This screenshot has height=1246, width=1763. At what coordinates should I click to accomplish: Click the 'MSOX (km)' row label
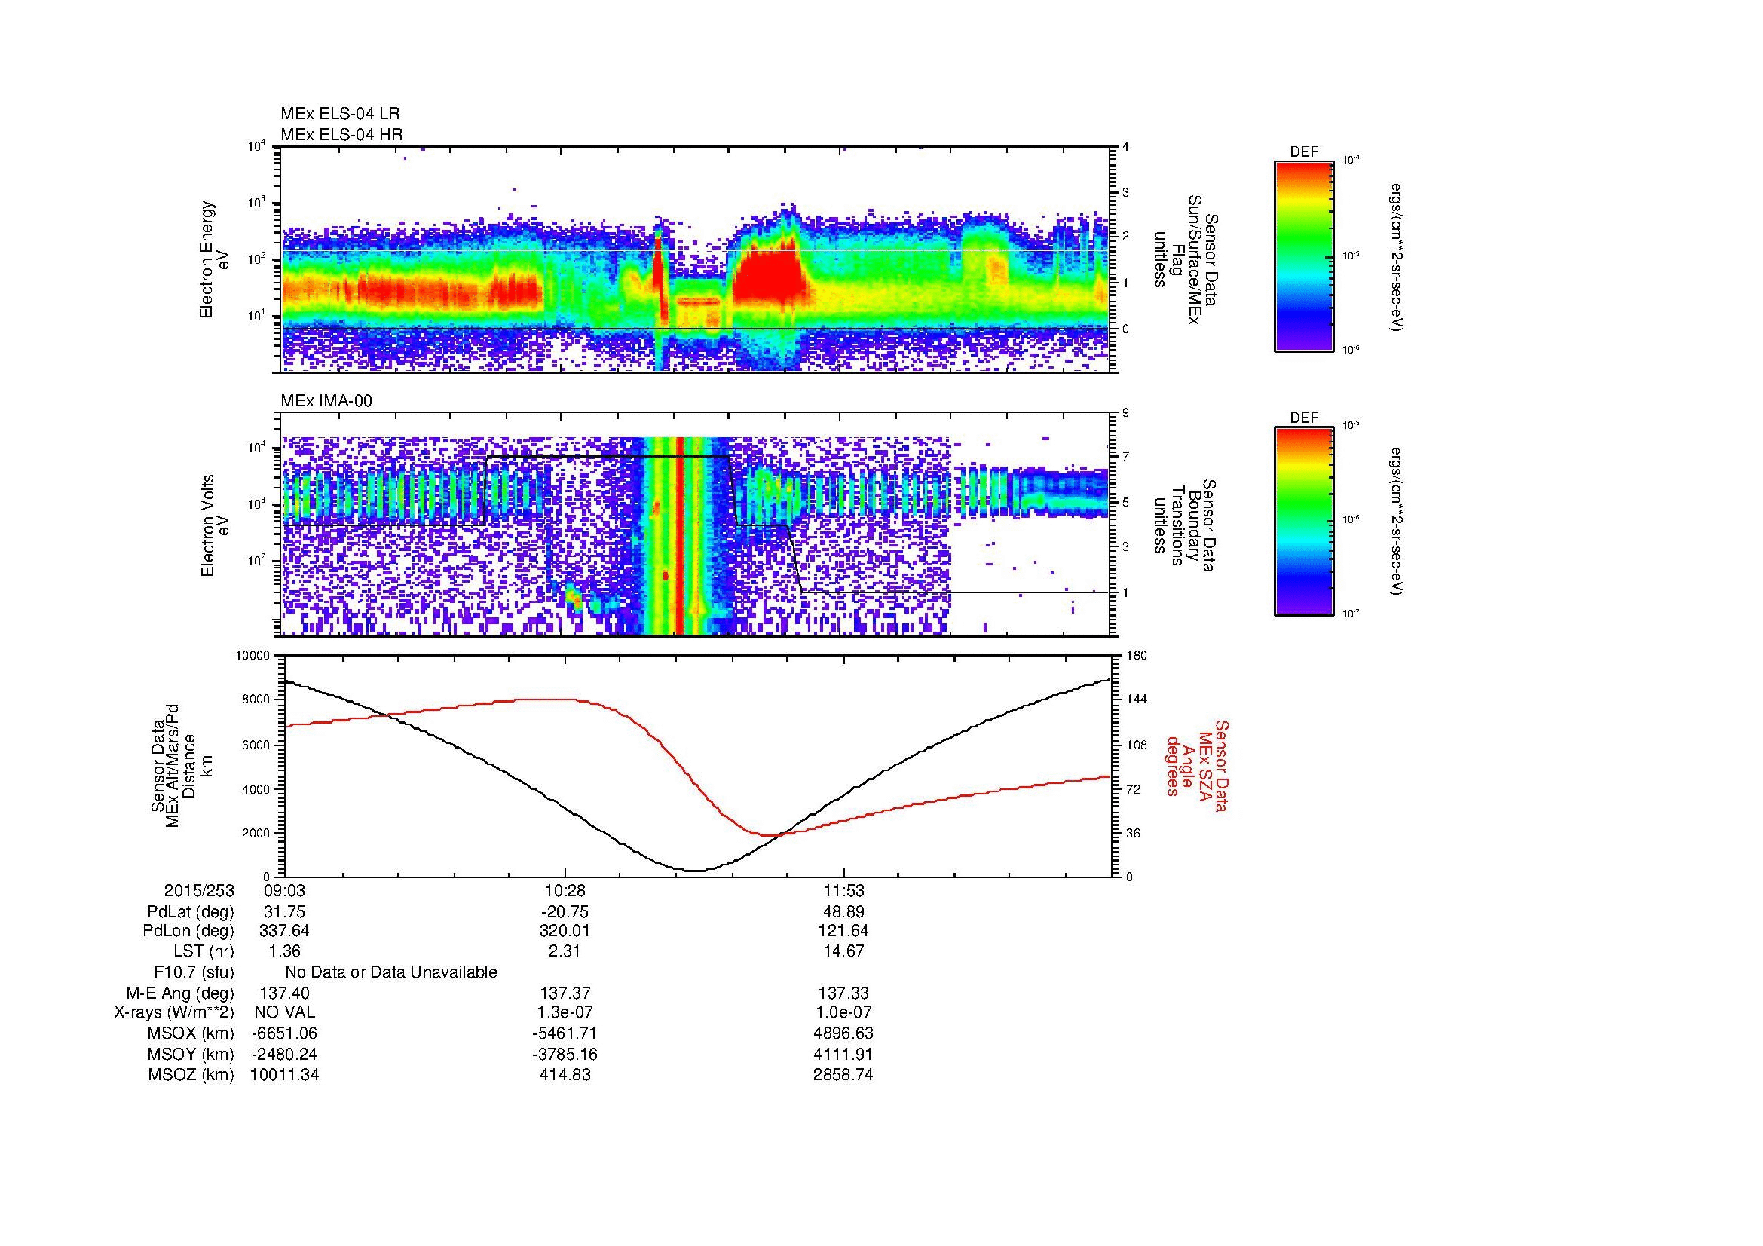pos(191,1033)
